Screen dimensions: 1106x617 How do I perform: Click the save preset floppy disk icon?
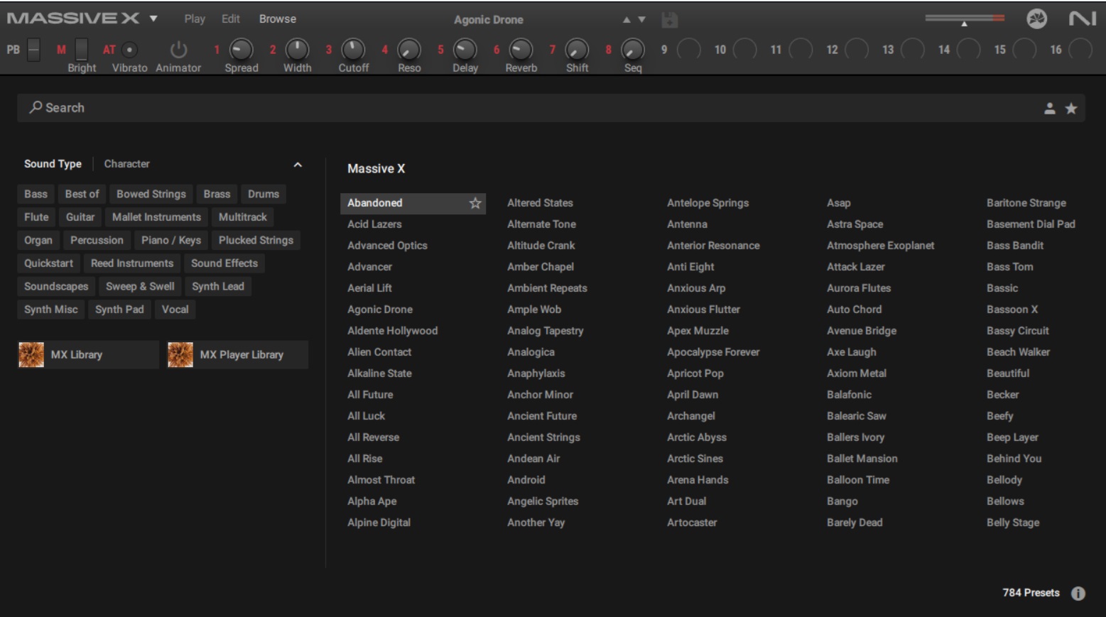click(x=669, y=20)
